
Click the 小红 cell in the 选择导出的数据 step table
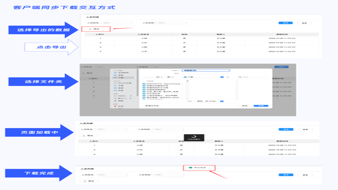144,42
